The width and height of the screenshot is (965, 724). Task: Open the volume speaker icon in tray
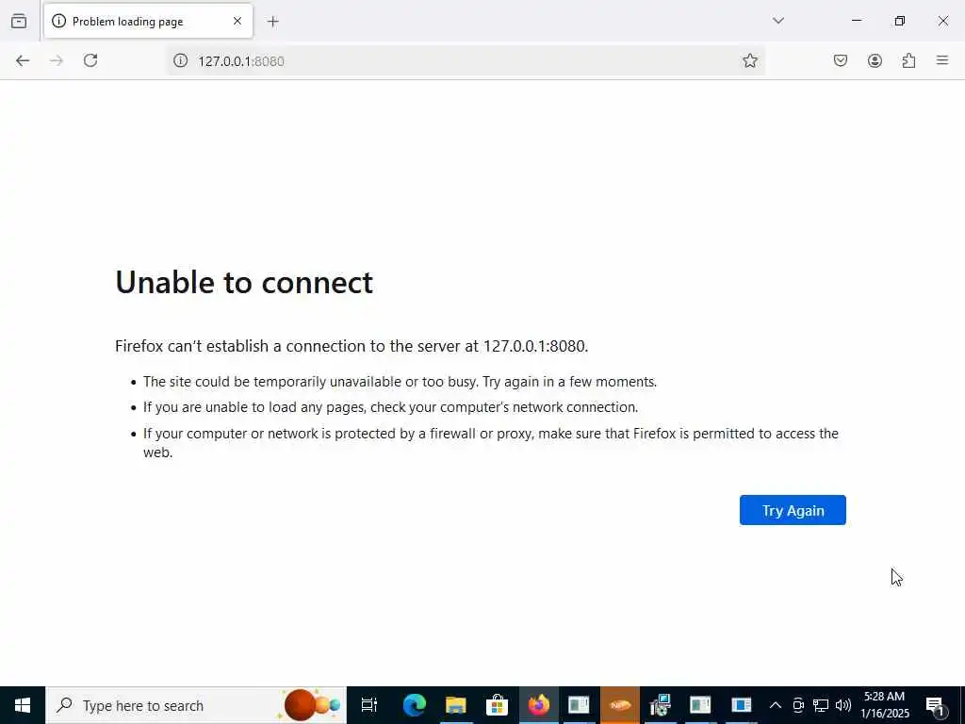coord(843,705)
